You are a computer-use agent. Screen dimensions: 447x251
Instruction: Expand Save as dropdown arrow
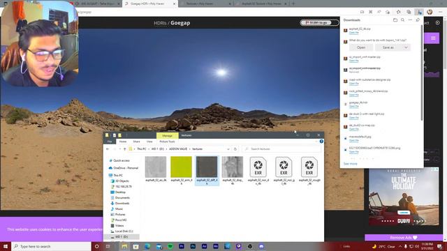406,47
